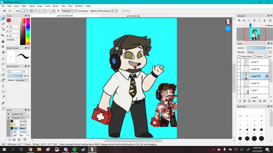Select the Brush tool in left toolbar

[3, 18]
